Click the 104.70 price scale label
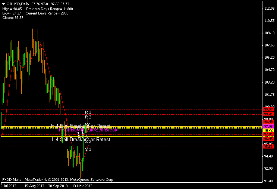 tap(269, 70)
